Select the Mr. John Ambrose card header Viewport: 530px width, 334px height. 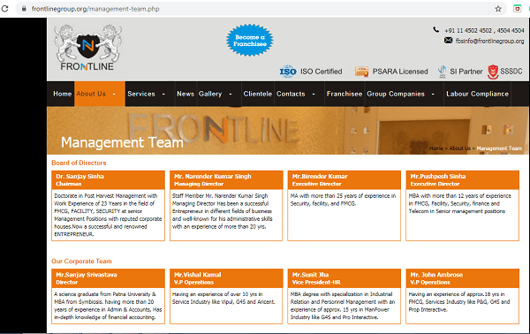point(462,278)
